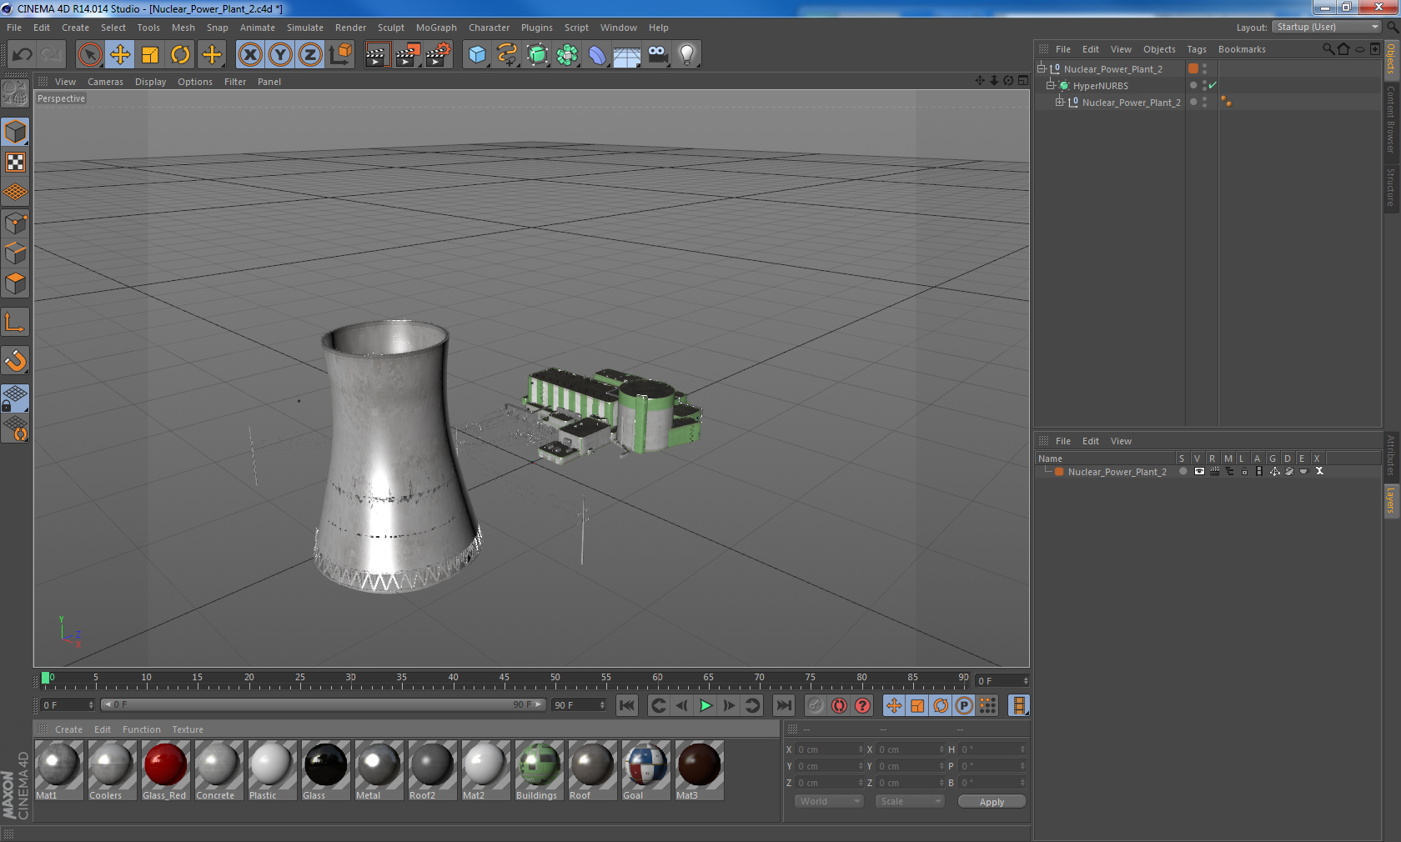Toggle the Enable Axis tool
The image size is (1401, 842).
coord(15,322)
